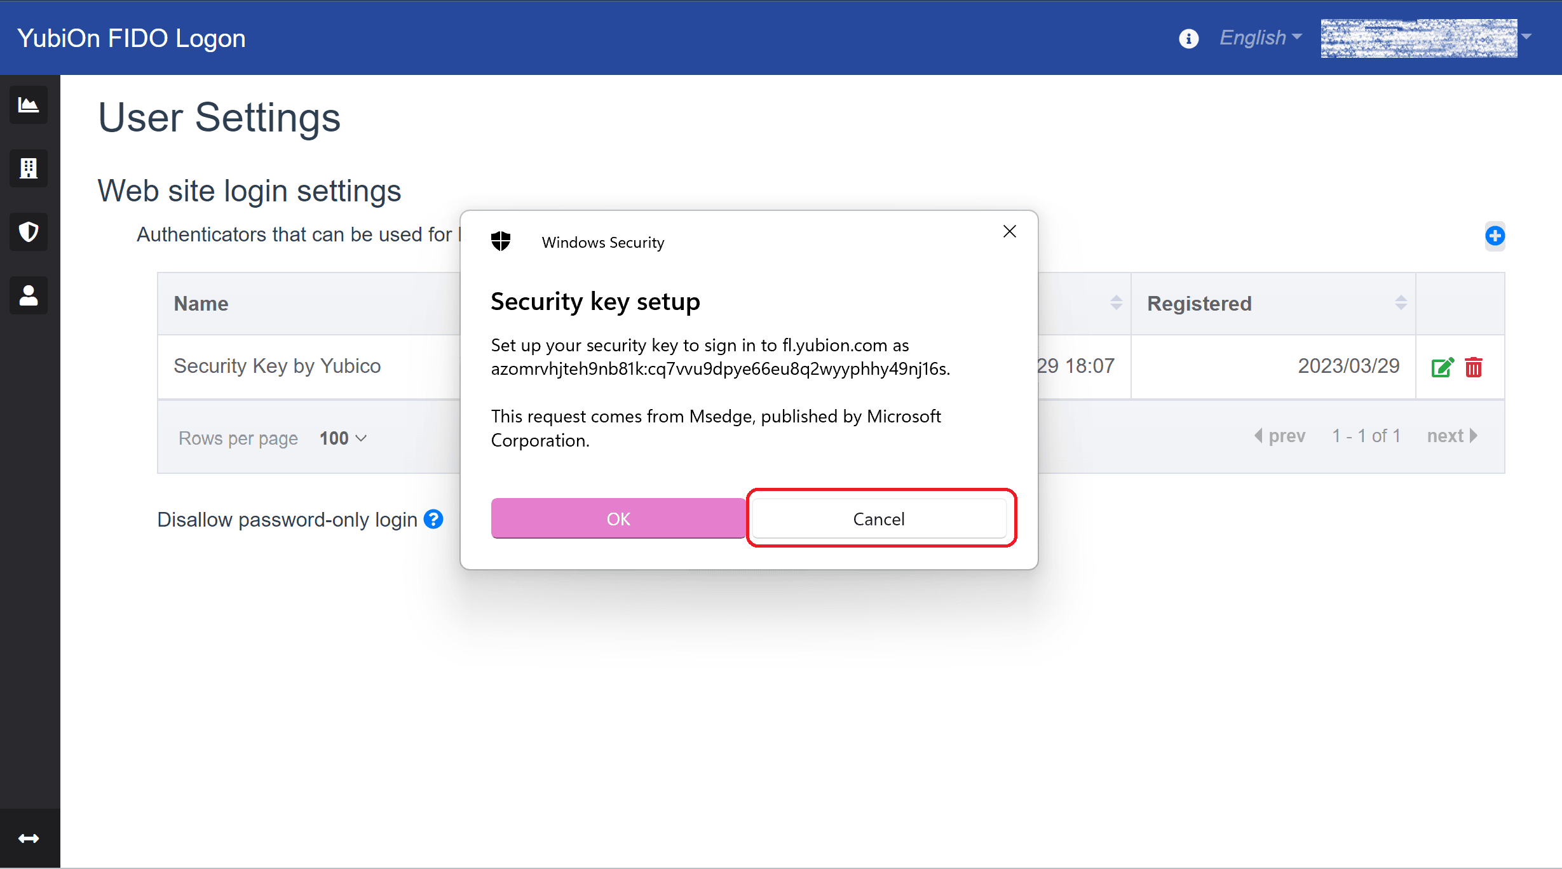Sort by the column left of Registered
Image resolution: width=1562 pixels, height=869 pixels.
click(1116, 303)
